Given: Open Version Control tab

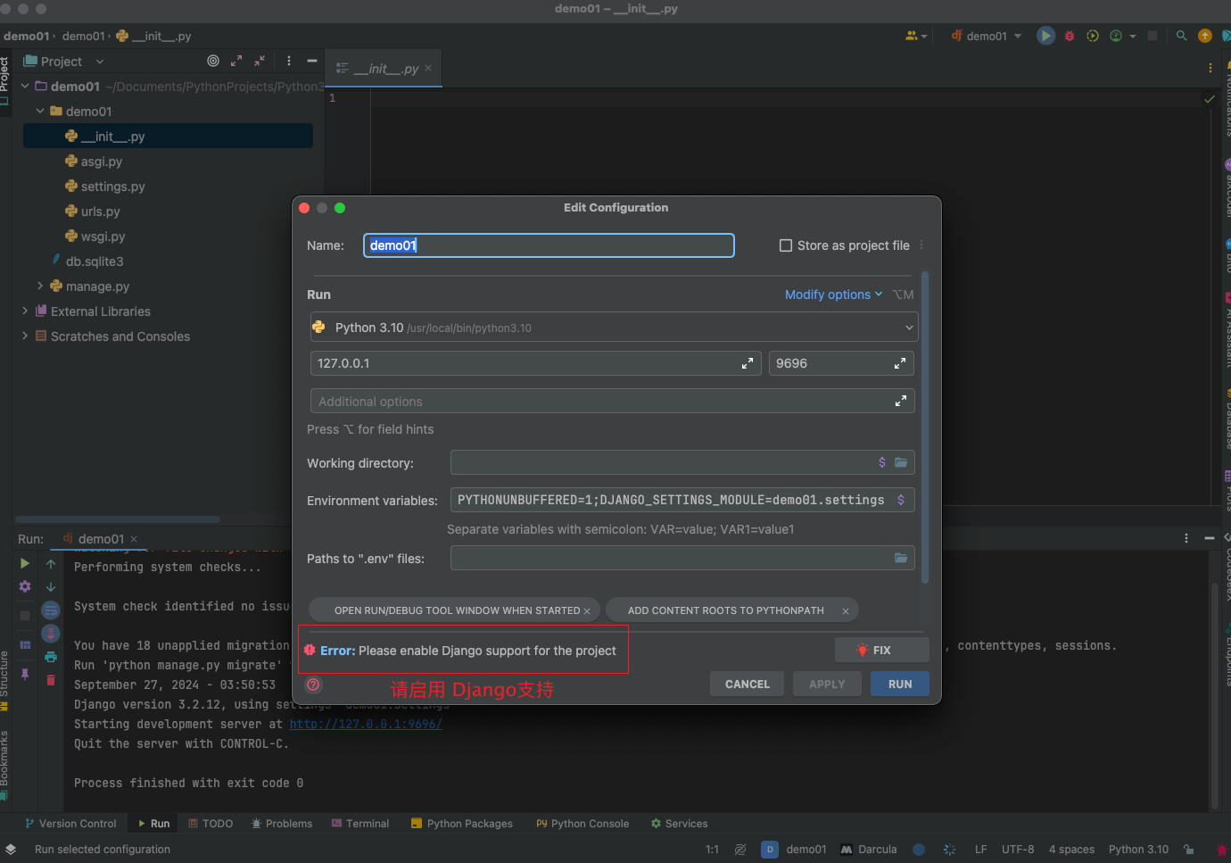Looking at the screenshot, I should point(70,824).
